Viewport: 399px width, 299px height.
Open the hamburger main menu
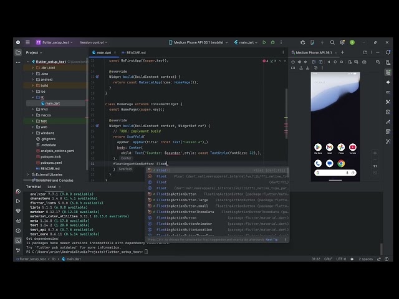pyautogui.click(x=27, y=42)
